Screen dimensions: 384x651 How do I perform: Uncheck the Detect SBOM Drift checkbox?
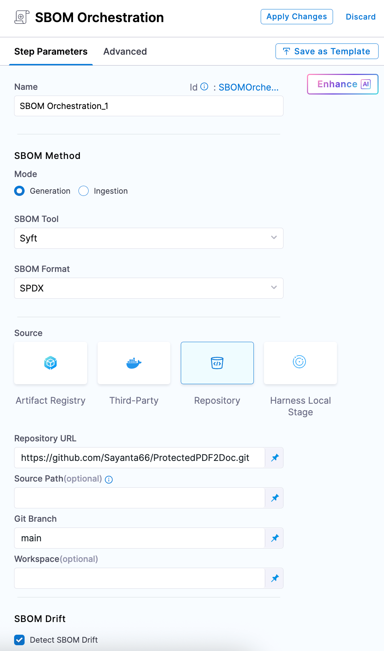click(20, 640)
